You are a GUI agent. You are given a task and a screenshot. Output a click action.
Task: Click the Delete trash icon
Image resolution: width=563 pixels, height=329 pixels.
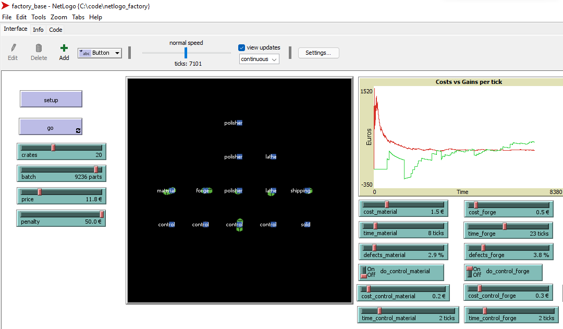[39, 46]
